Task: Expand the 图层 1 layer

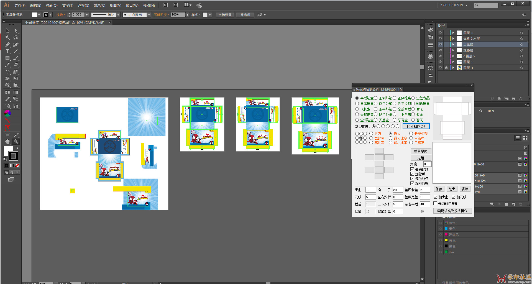Action: (453, 68)
